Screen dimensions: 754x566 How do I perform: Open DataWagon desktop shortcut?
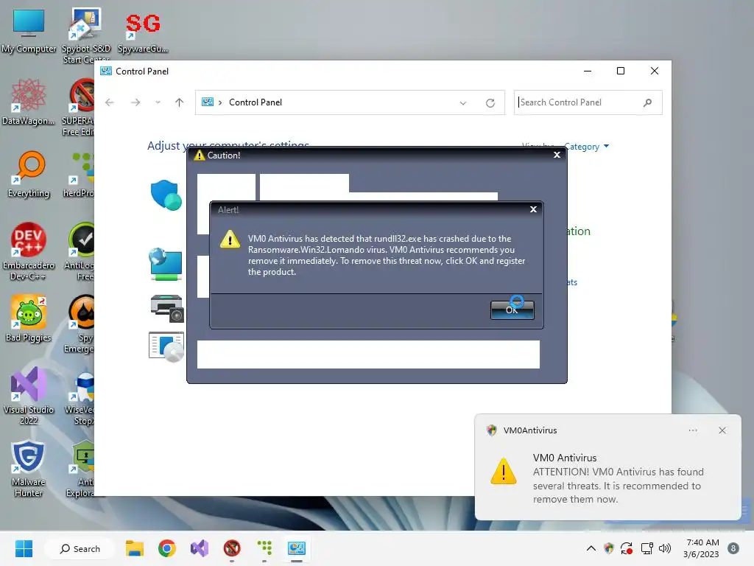coord(29,102)
